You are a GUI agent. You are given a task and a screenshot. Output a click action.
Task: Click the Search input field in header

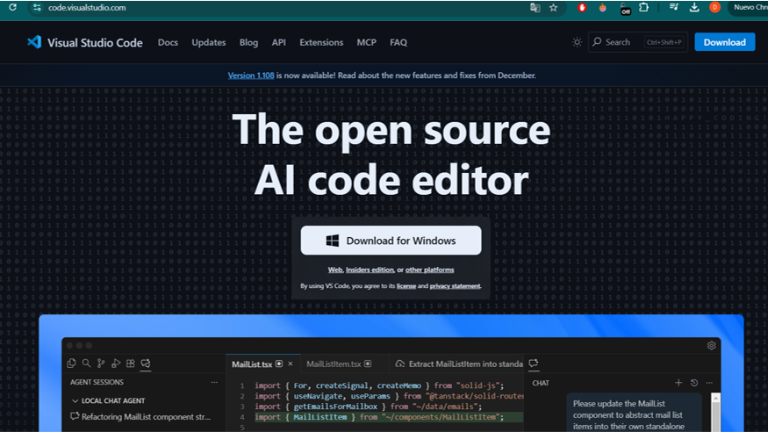coord(638,42)
